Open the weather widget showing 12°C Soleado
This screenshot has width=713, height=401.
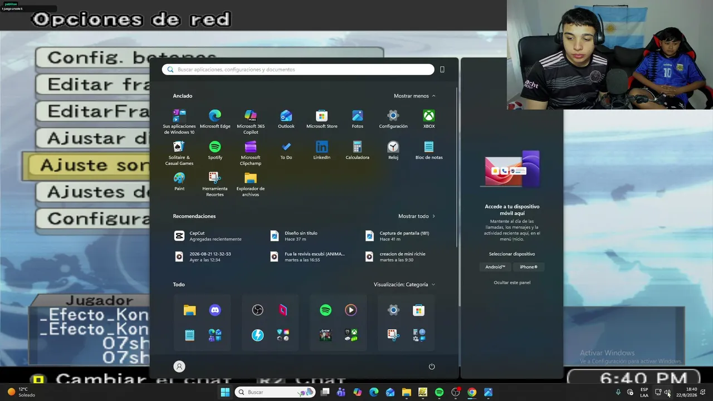point(21,392)
